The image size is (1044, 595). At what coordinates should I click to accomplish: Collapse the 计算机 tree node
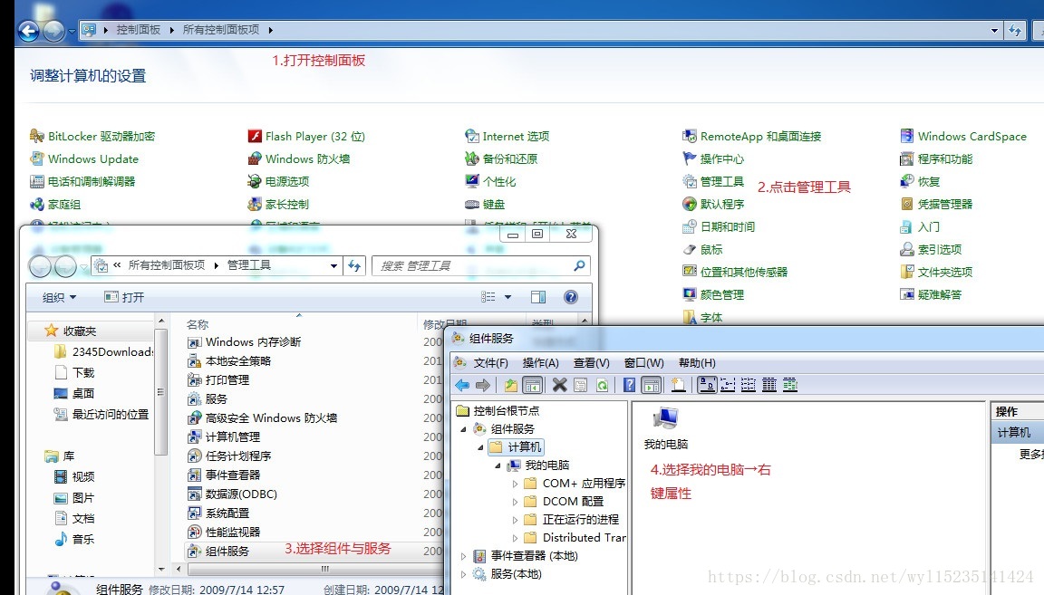480,447
